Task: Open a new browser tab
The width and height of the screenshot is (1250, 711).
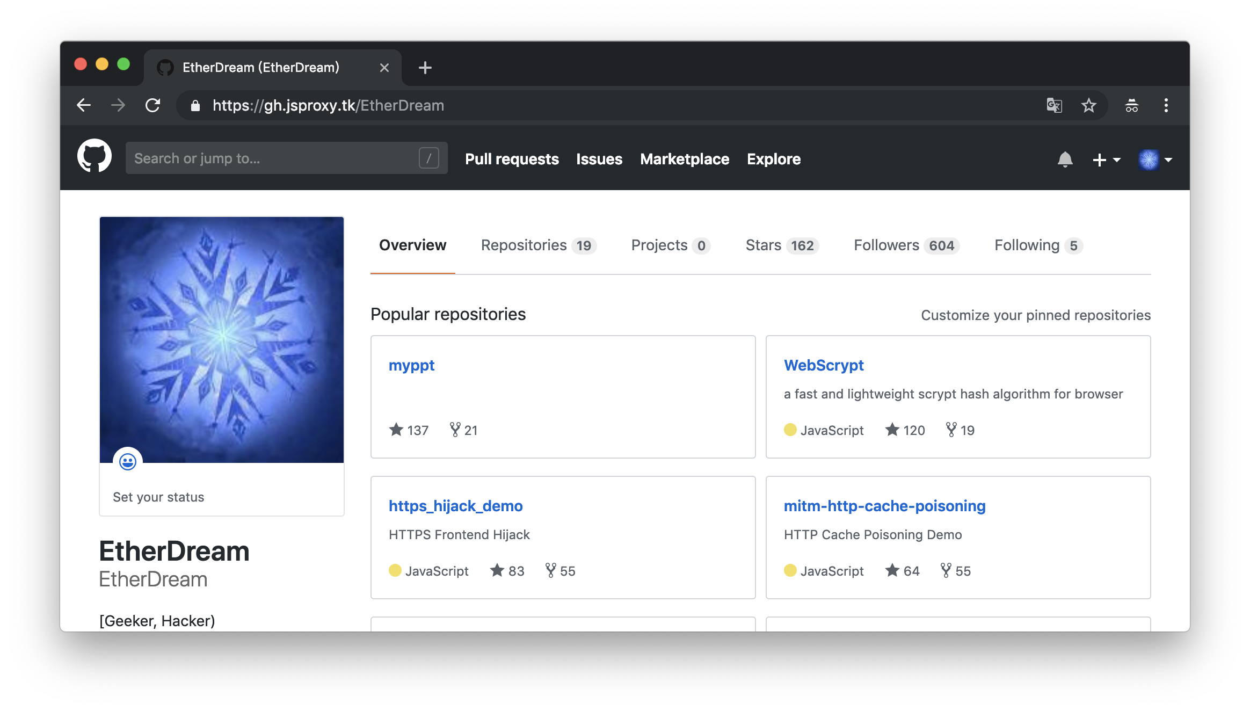Action: (x=425, y=68)
